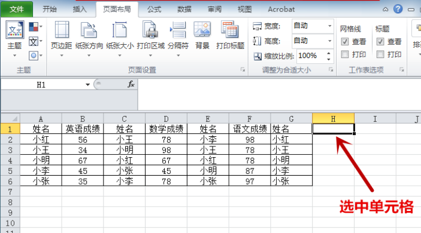This screenshot has height=233, width=421.
Task: Click the select-all corner of the sheet
Action: [x=10, y=118]
